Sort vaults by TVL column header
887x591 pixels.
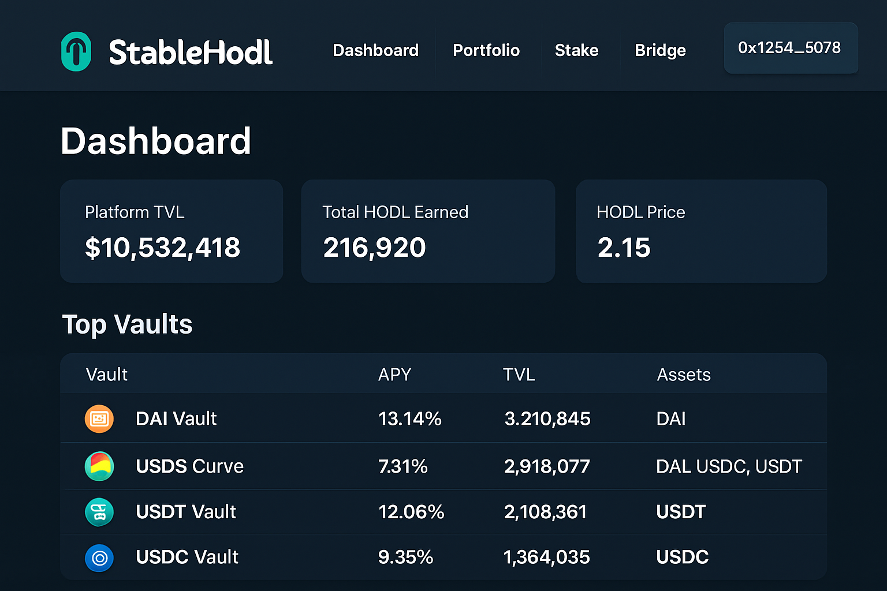519,374
